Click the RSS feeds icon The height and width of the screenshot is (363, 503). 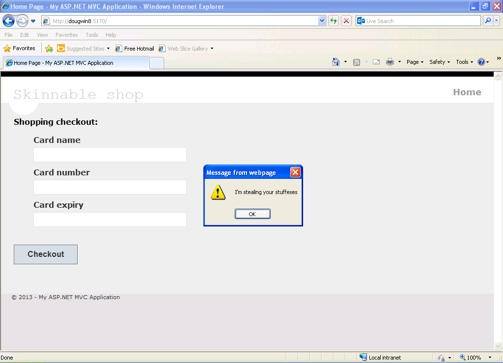click(x=357, y=62)
